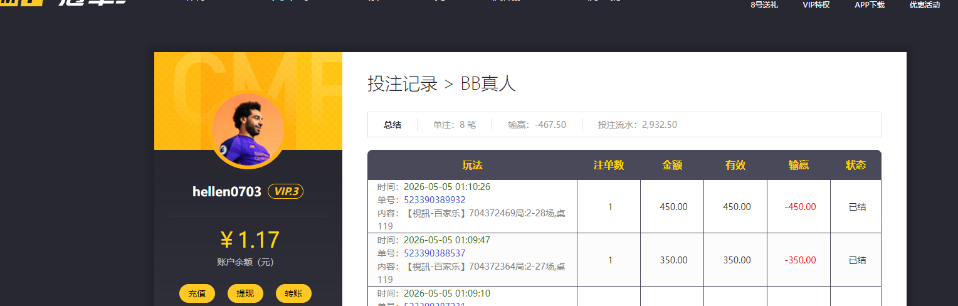This screenshot has height=306, width=958.
Task: Click the 输赢 column header
Action: point(799,165)
